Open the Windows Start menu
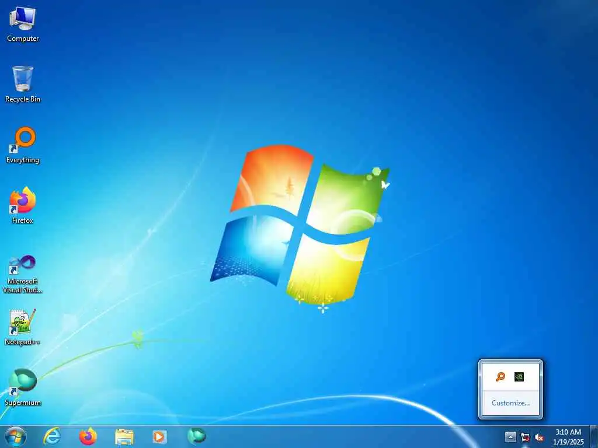Viewport: 598px width, 448px height. coord(16,436)
